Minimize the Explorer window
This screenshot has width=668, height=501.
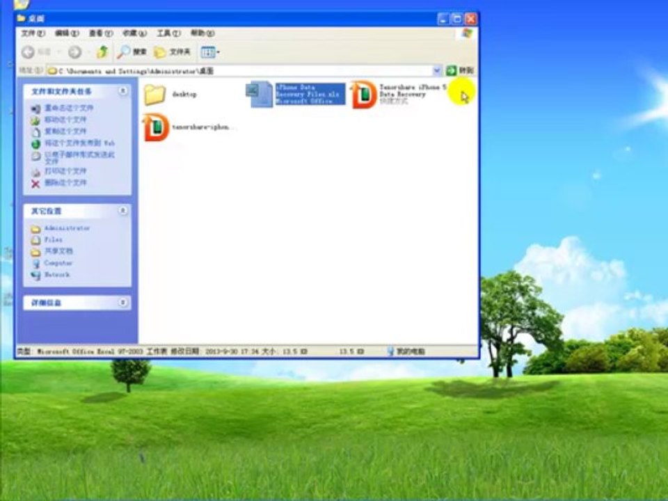pos(443,19)
